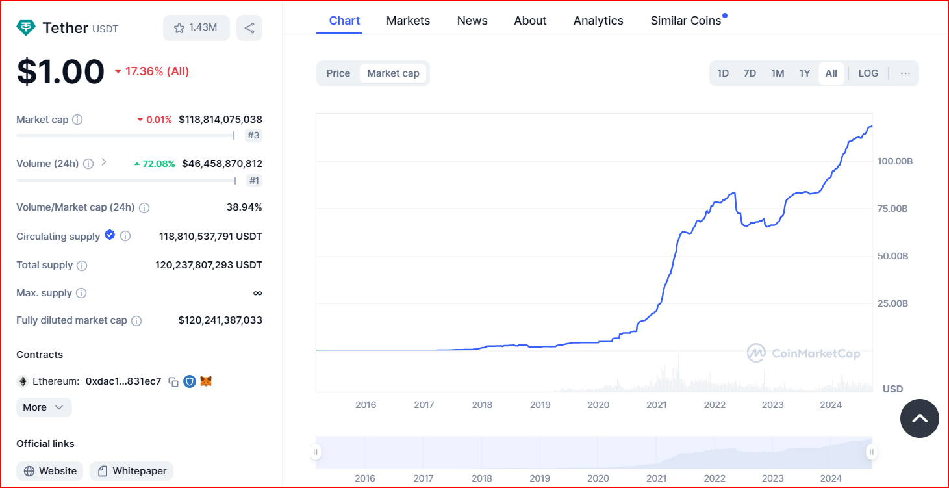949x488 pixels.
Task: Click Volume/Market cap (24h) info icon
Action: (144, 208)
